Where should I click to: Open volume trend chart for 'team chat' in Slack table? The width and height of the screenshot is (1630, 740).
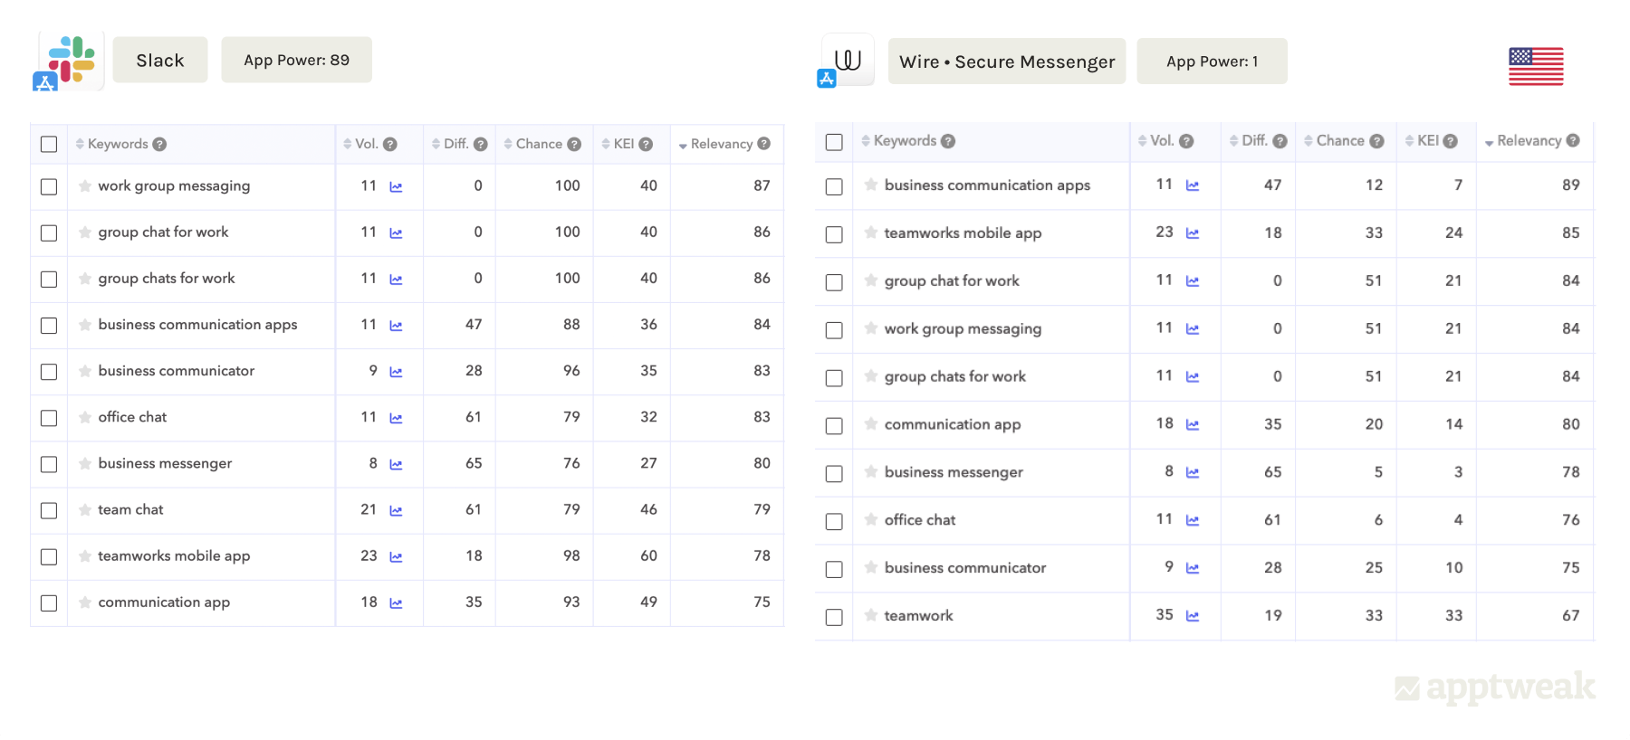[396, 511]
